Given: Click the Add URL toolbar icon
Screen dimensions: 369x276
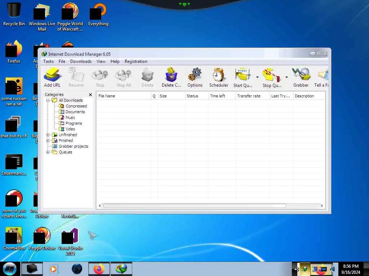Looking at the screenshot, I should pos(52,78).
